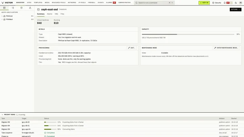Open the Security link
The height and width of the screenshot is (137, 244).
pyautogui.click(x=217, y=3)
